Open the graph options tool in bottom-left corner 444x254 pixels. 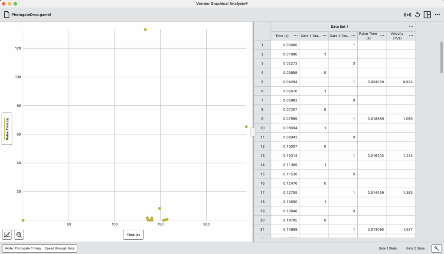coord(7,234)
